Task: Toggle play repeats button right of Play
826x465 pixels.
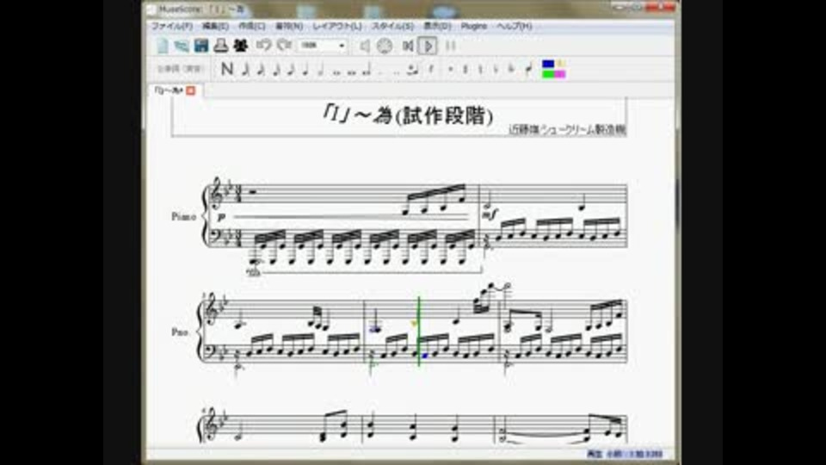Action: (450, 46)
